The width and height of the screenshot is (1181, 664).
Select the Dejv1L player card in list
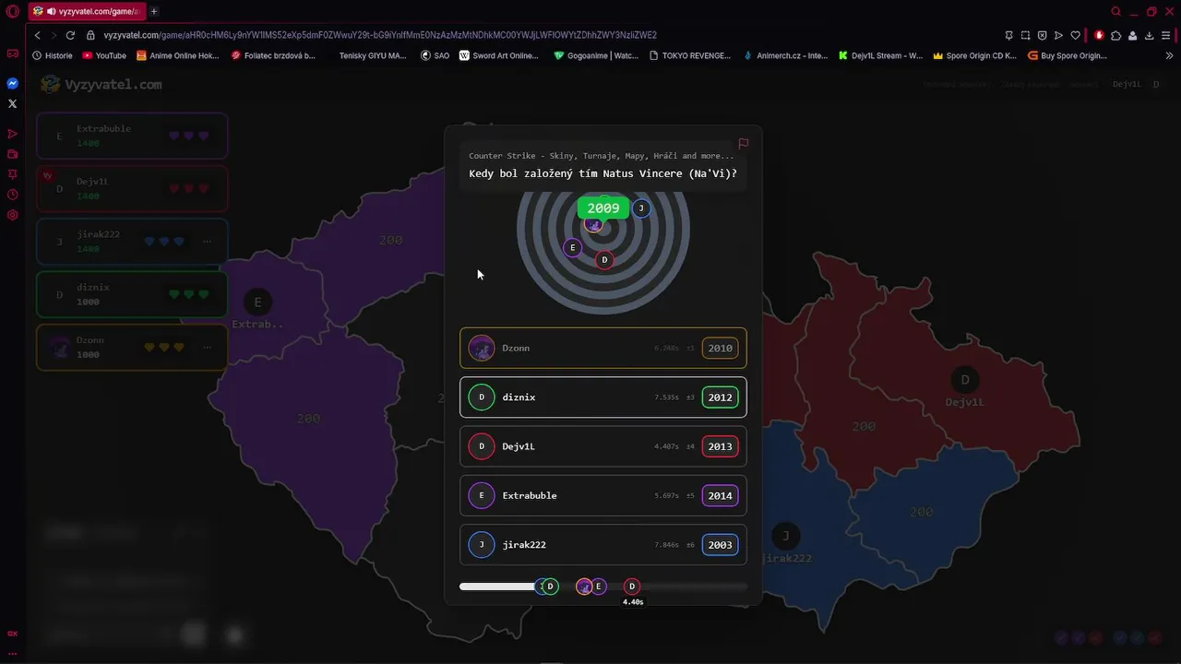pyautogui.click(x=132, y=188)
